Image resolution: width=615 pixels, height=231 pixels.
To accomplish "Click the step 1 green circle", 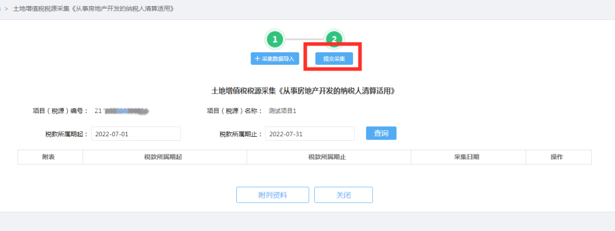I will point(275,39).
